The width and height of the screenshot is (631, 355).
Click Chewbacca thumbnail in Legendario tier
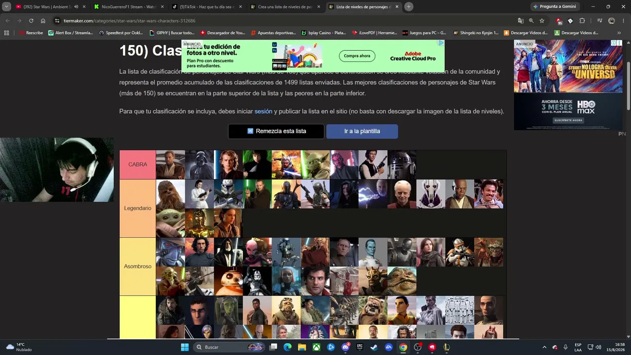[x=171, y=194]
